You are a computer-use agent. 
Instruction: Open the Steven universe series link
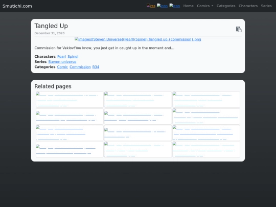pos(62,62)
